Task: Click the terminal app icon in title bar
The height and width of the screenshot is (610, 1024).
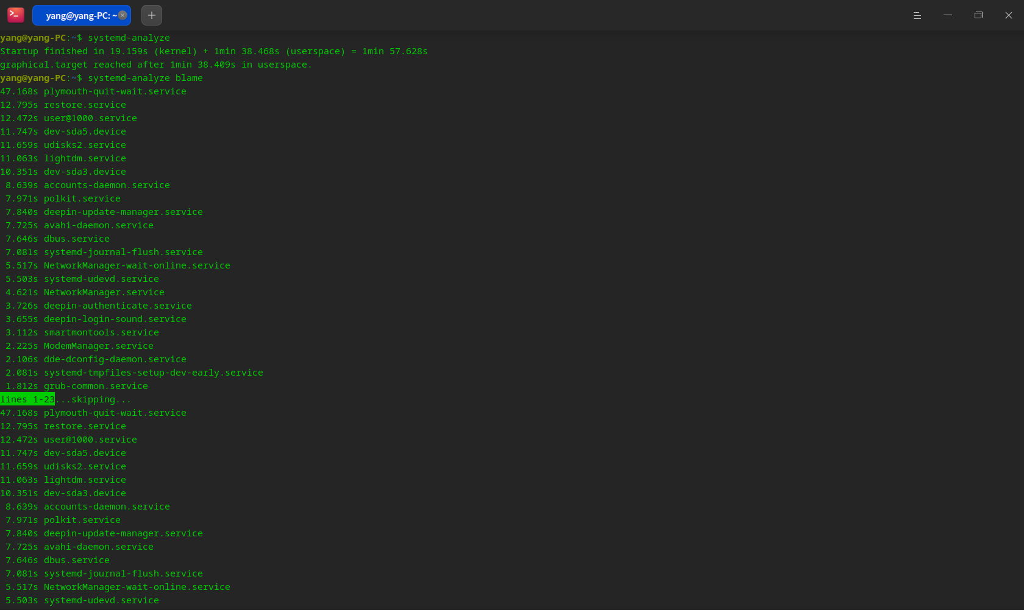Action: pyautogui.click(x=16, y=15)
